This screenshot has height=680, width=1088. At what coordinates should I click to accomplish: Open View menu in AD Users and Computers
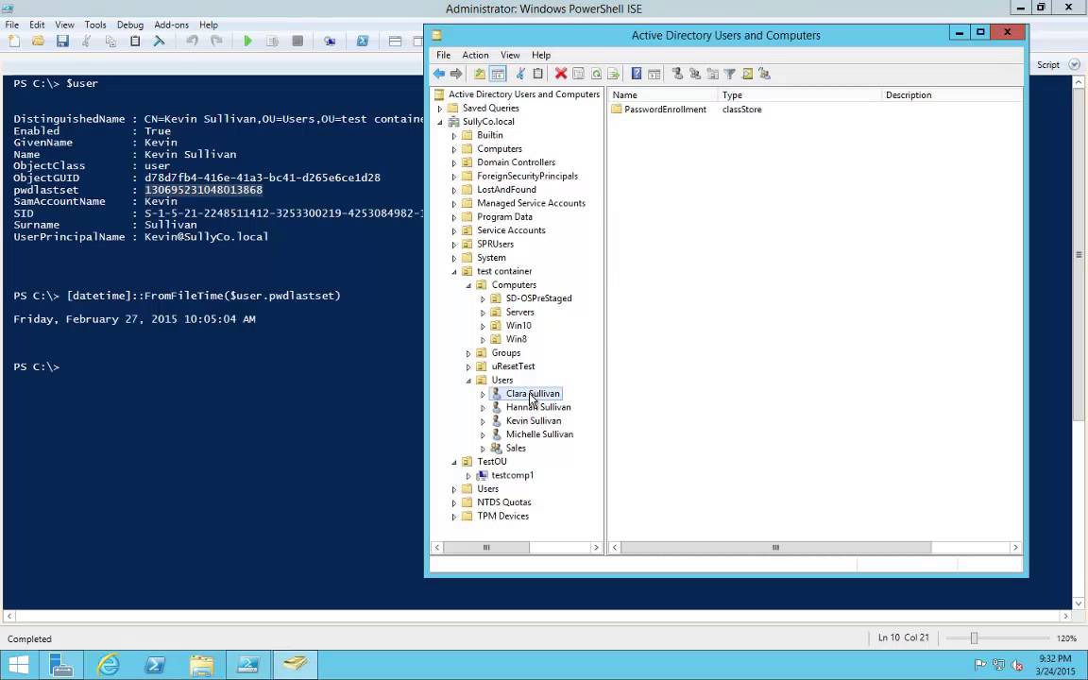point(510,55)
